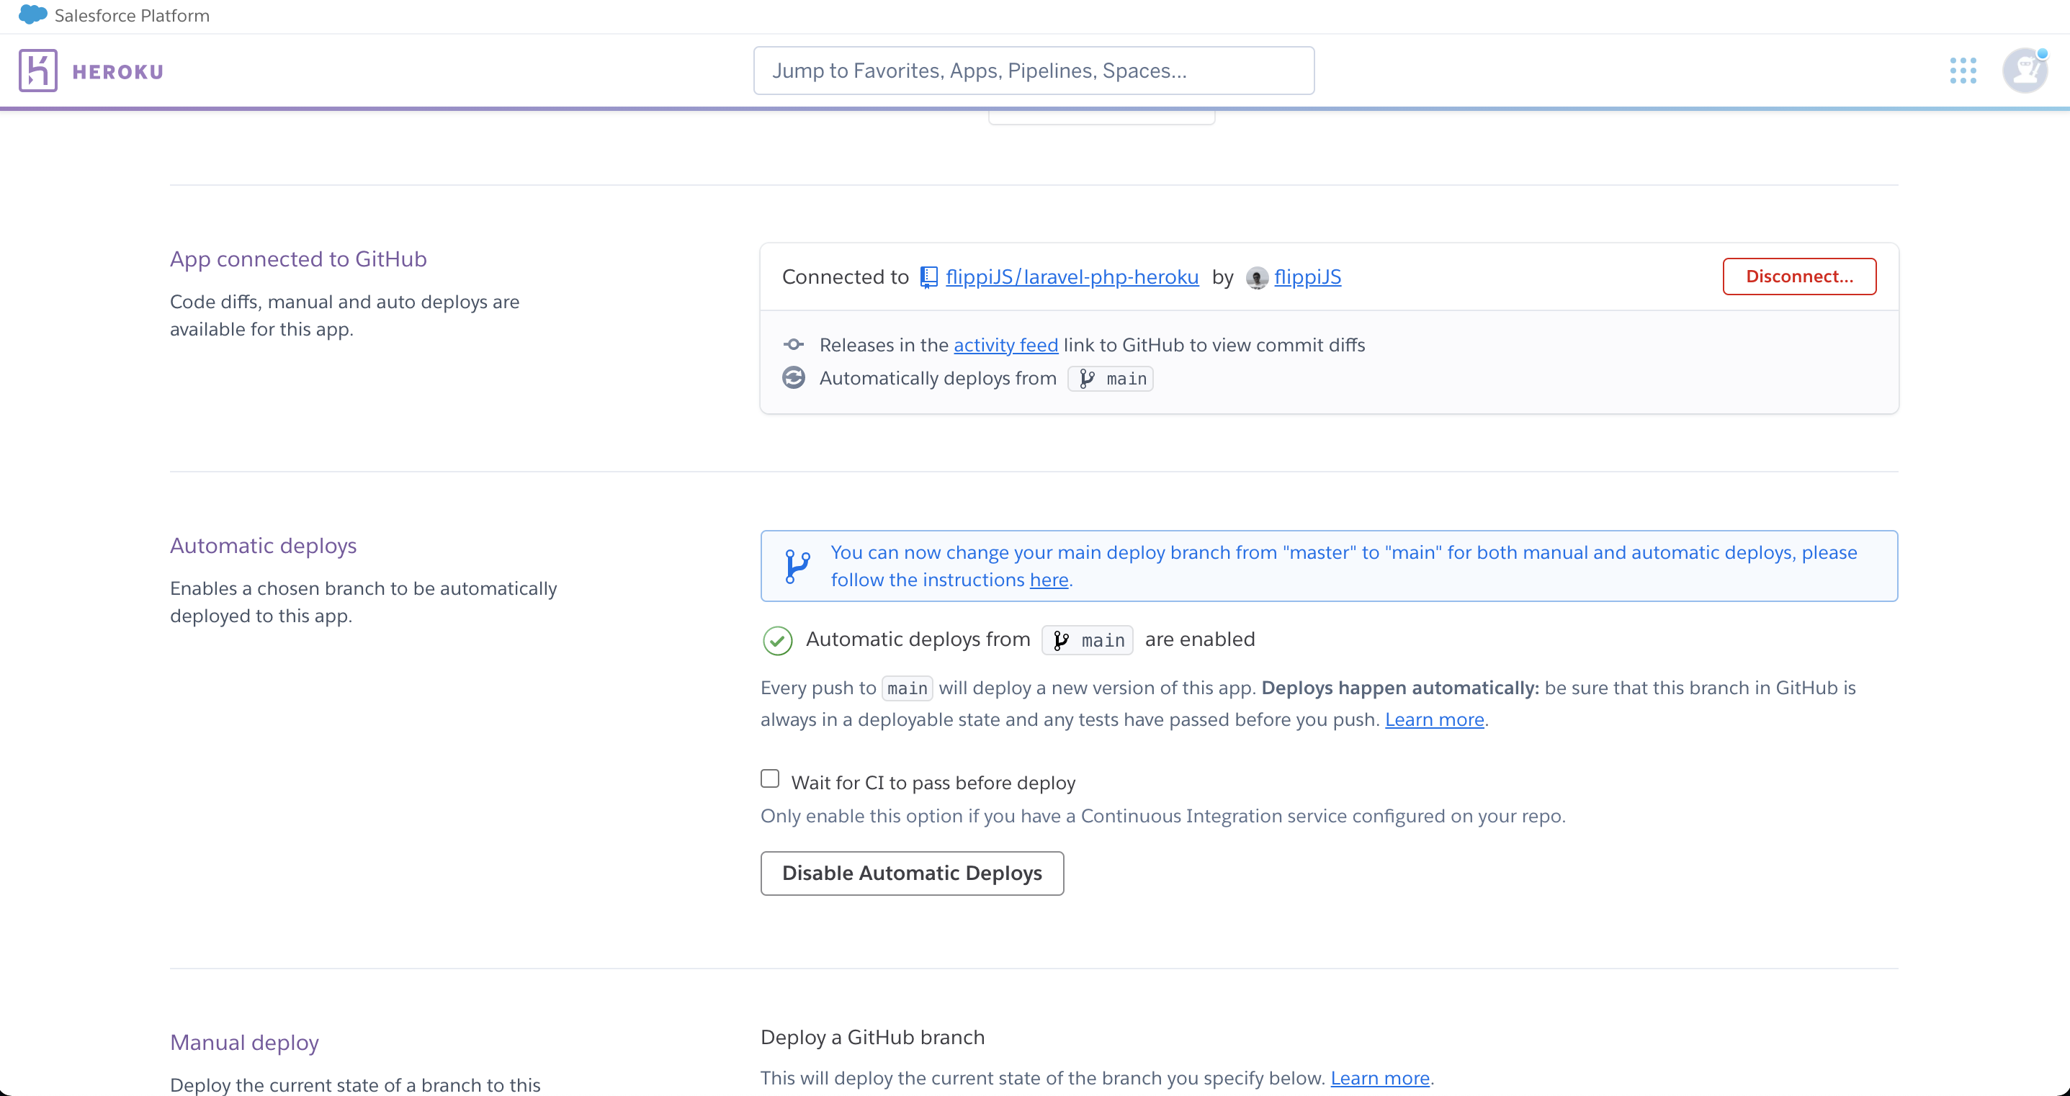Screen dimensions: 2070x1096
Task: Click the auto-deploy sync icon
Action: point(794,377)
